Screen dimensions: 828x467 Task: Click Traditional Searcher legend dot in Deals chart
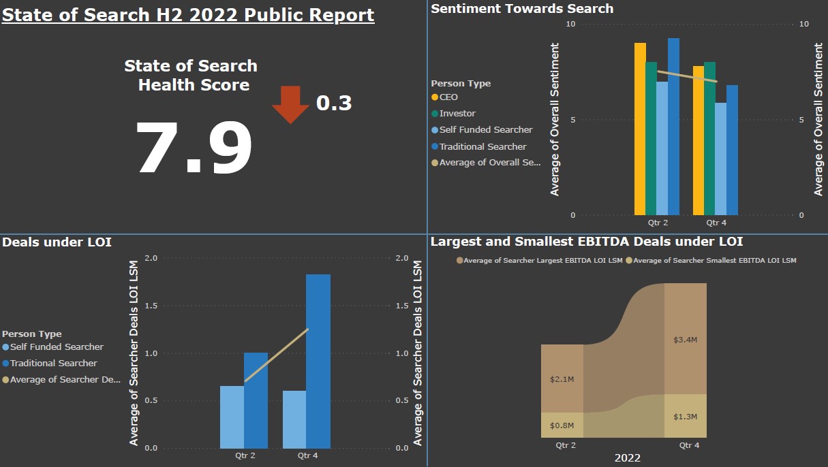pos(6,364)
